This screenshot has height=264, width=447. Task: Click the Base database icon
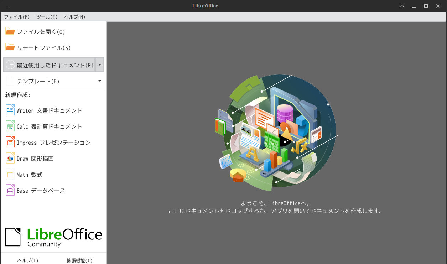point(10,190)
